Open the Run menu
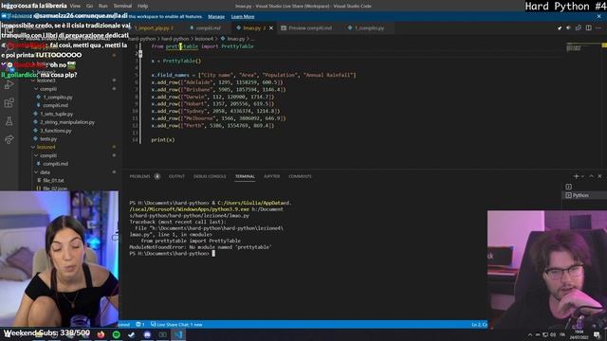This screenshot has width=607, height=341. pyautogui.click(x=103, y=6)
